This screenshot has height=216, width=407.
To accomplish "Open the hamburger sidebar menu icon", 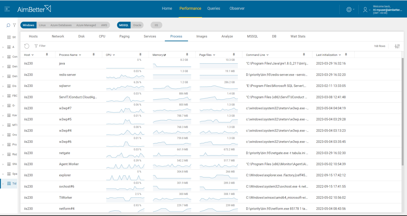I will click(7, 9).
